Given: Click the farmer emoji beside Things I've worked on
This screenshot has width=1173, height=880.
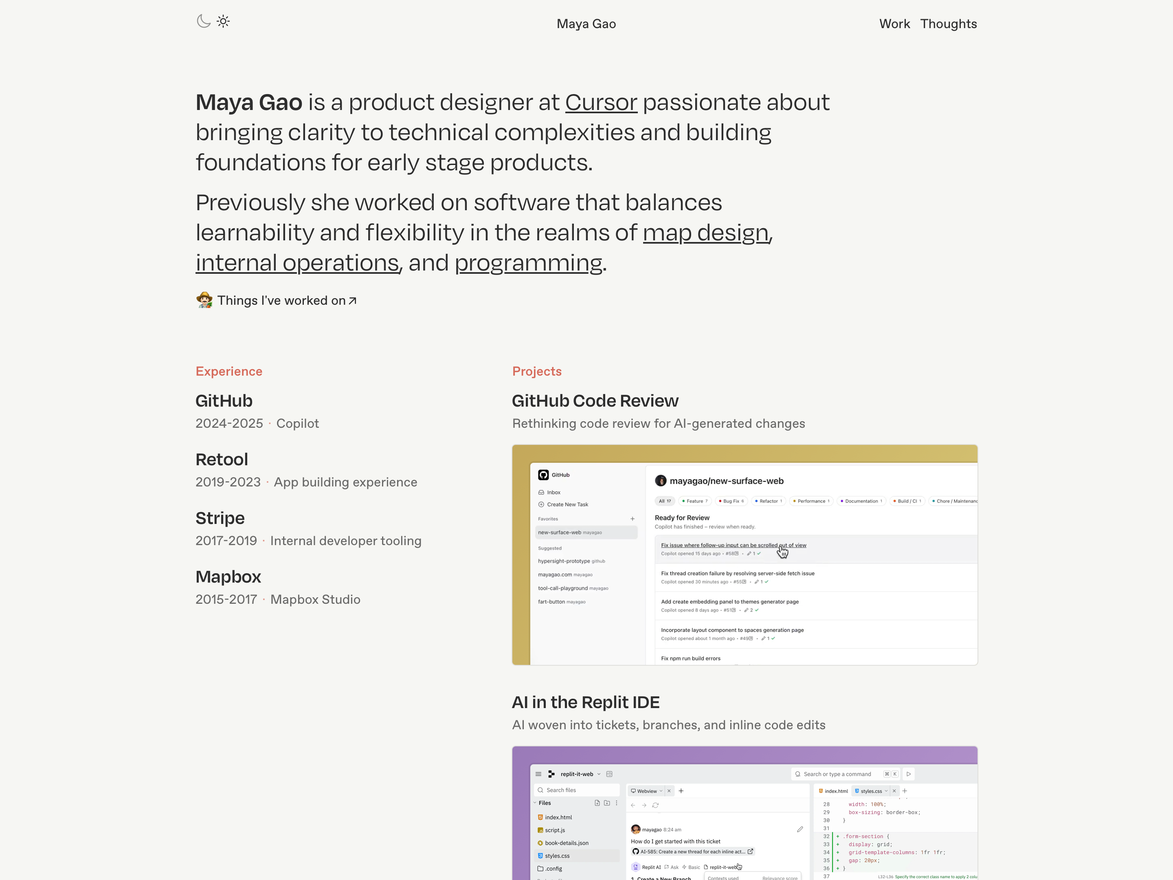Looking at the screenshot, I should point(204,300).
